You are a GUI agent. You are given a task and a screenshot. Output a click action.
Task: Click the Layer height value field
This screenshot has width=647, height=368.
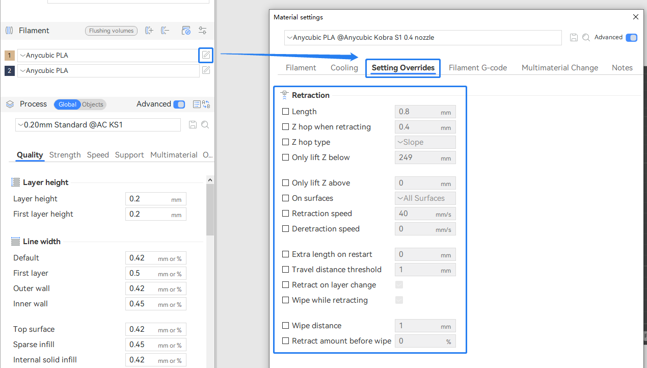tap(156, 199)
